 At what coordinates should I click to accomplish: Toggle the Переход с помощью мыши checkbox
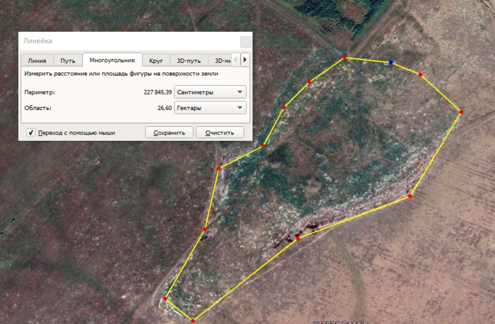(30, 133)
